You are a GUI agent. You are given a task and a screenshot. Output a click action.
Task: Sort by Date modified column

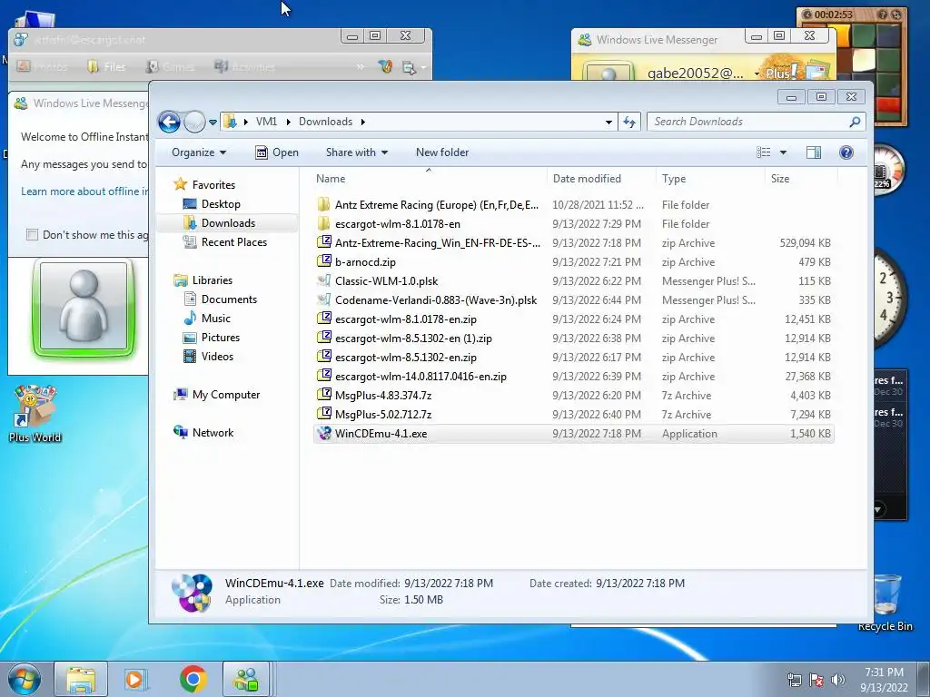coord(601,179)
